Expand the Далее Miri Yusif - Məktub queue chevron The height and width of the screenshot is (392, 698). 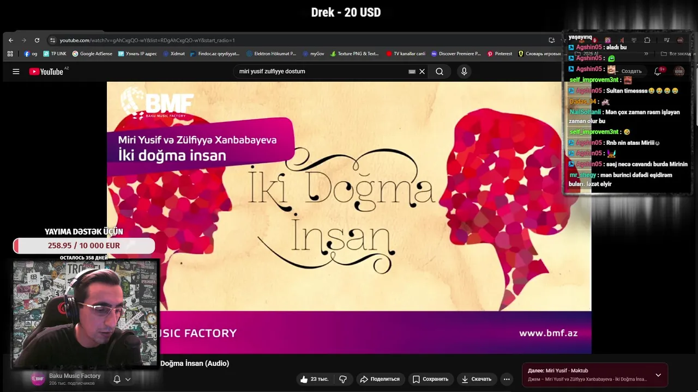[658, 375]
